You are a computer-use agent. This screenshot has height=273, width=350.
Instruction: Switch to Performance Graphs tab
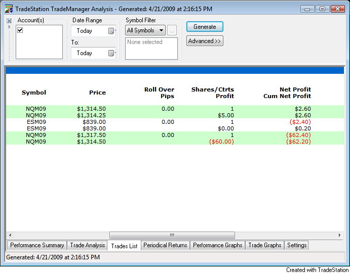point(218,245)
